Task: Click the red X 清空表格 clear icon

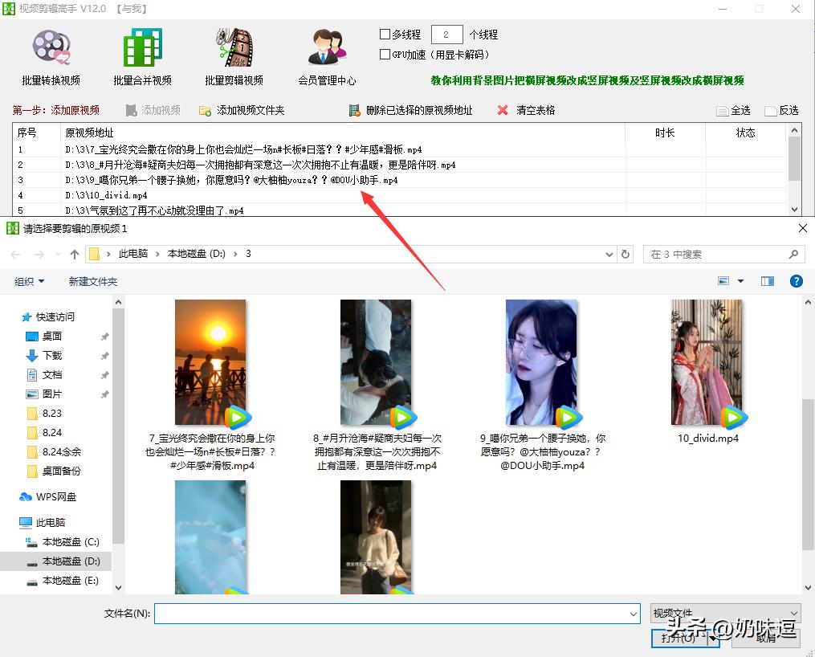Action: click(x=502, y=110)
